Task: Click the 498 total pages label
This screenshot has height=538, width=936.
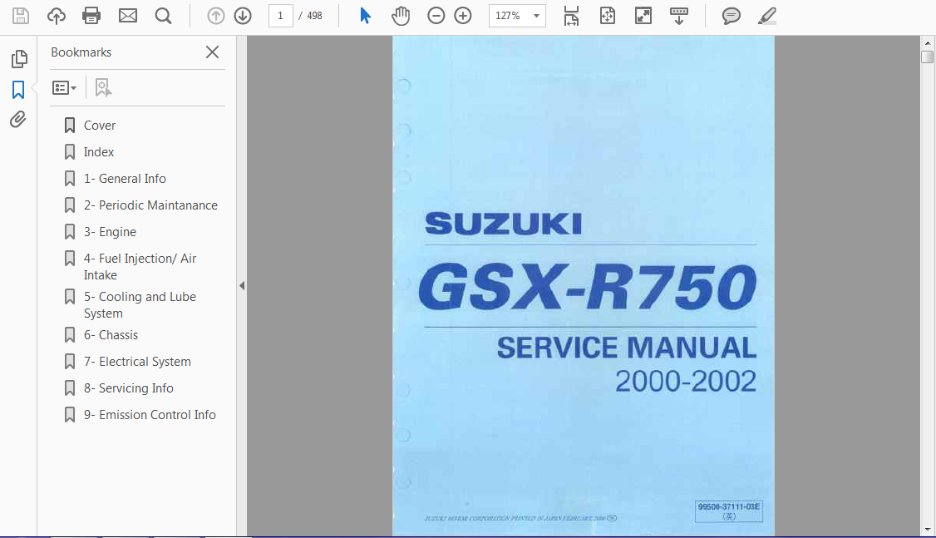Action: click(314, 16)
